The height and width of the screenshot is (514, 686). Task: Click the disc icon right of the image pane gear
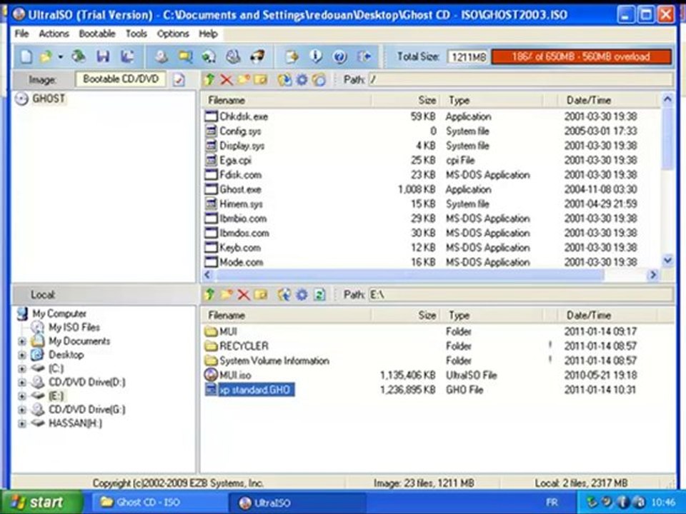[319, 79]
